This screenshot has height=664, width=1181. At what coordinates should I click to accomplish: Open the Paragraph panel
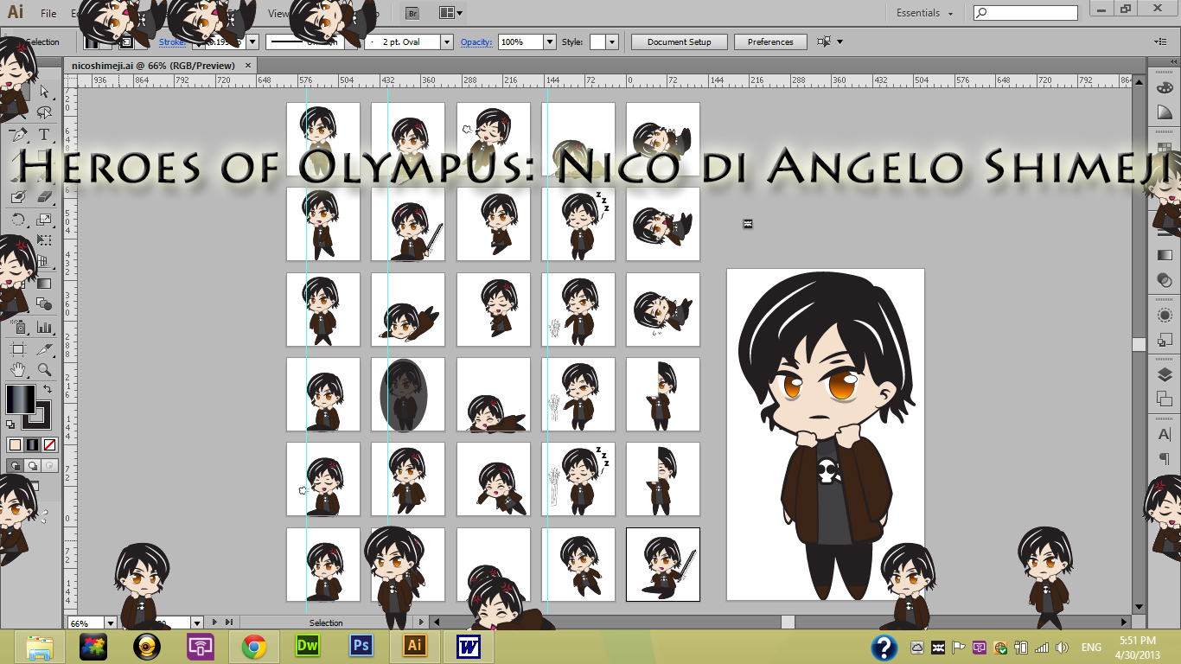[x=1165, y=459]
